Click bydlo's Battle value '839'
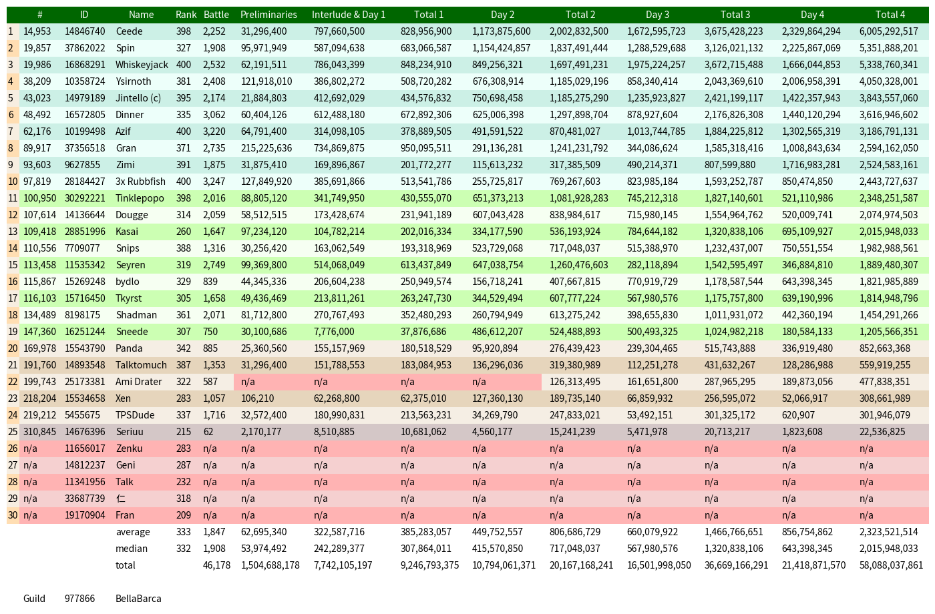This screenshot has height=614, width=935. [x=210, y=282]
